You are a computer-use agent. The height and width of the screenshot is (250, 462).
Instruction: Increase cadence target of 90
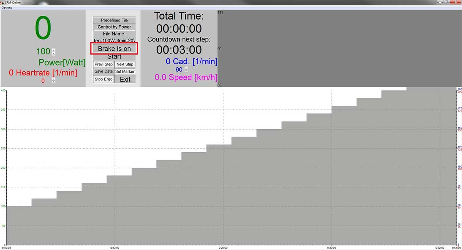[186, 68]
